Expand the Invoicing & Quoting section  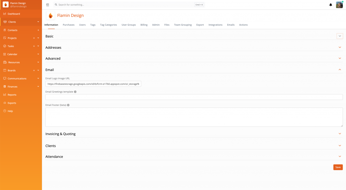tap(340, 134)
